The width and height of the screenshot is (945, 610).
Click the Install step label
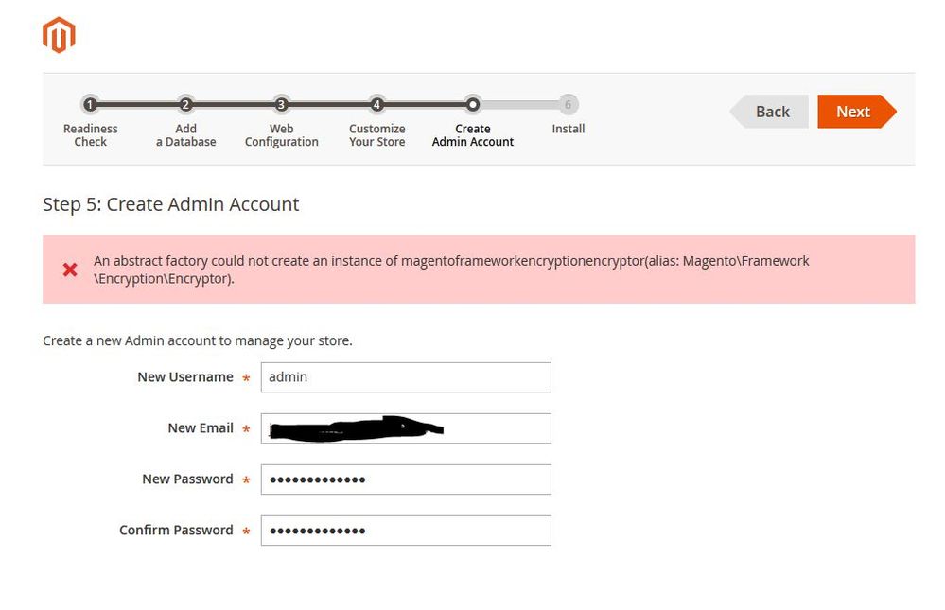click(569, 129)
